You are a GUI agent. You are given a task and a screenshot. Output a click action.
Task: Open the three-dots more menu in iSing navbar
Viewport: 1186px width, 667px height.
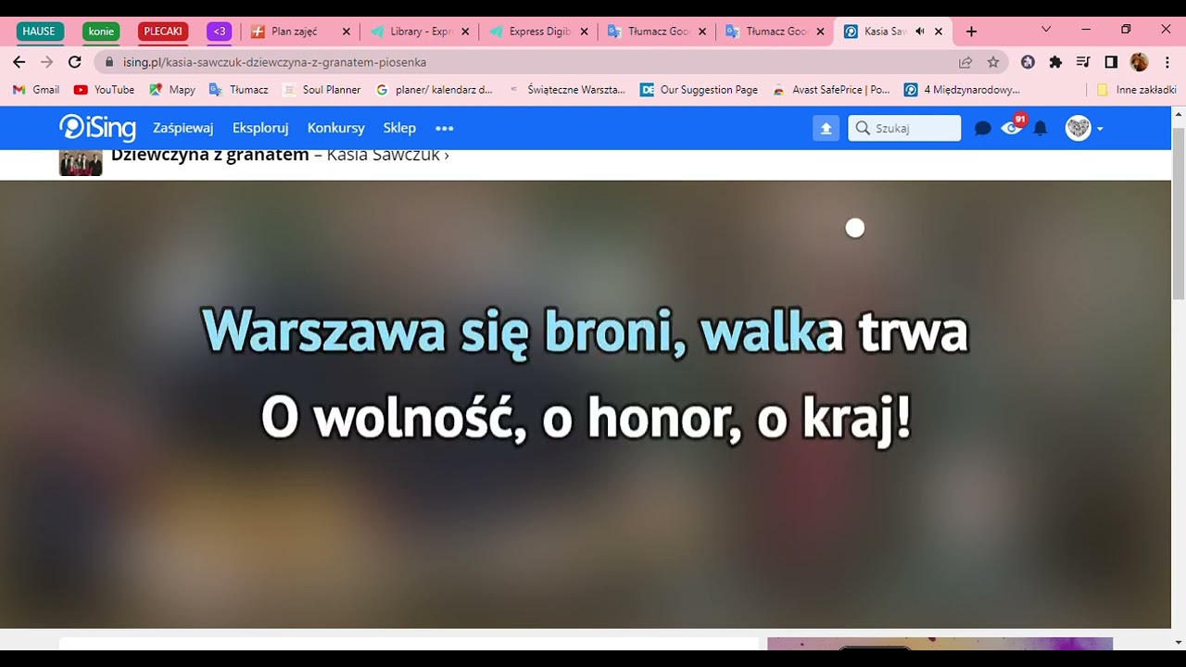click(445, 128)
